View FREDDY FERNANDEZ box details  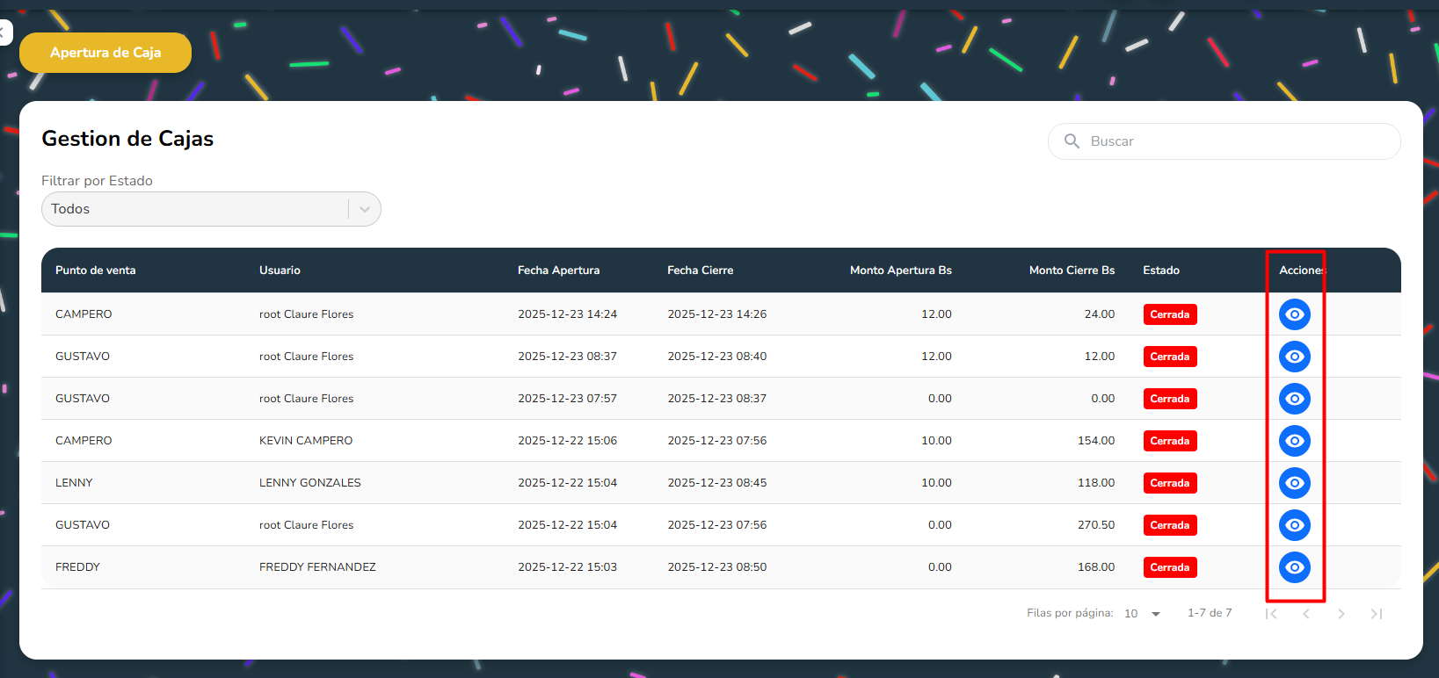coord(1294,567)
